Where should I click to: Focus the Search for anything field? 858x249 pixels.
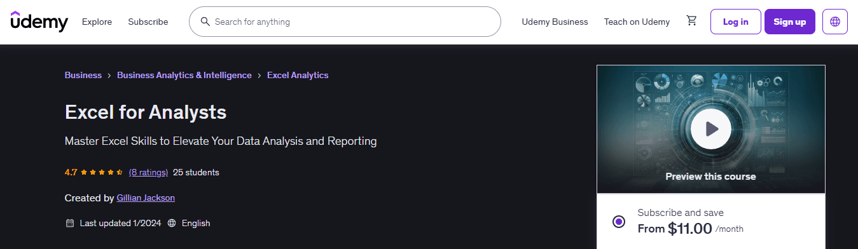pos(345,22)
